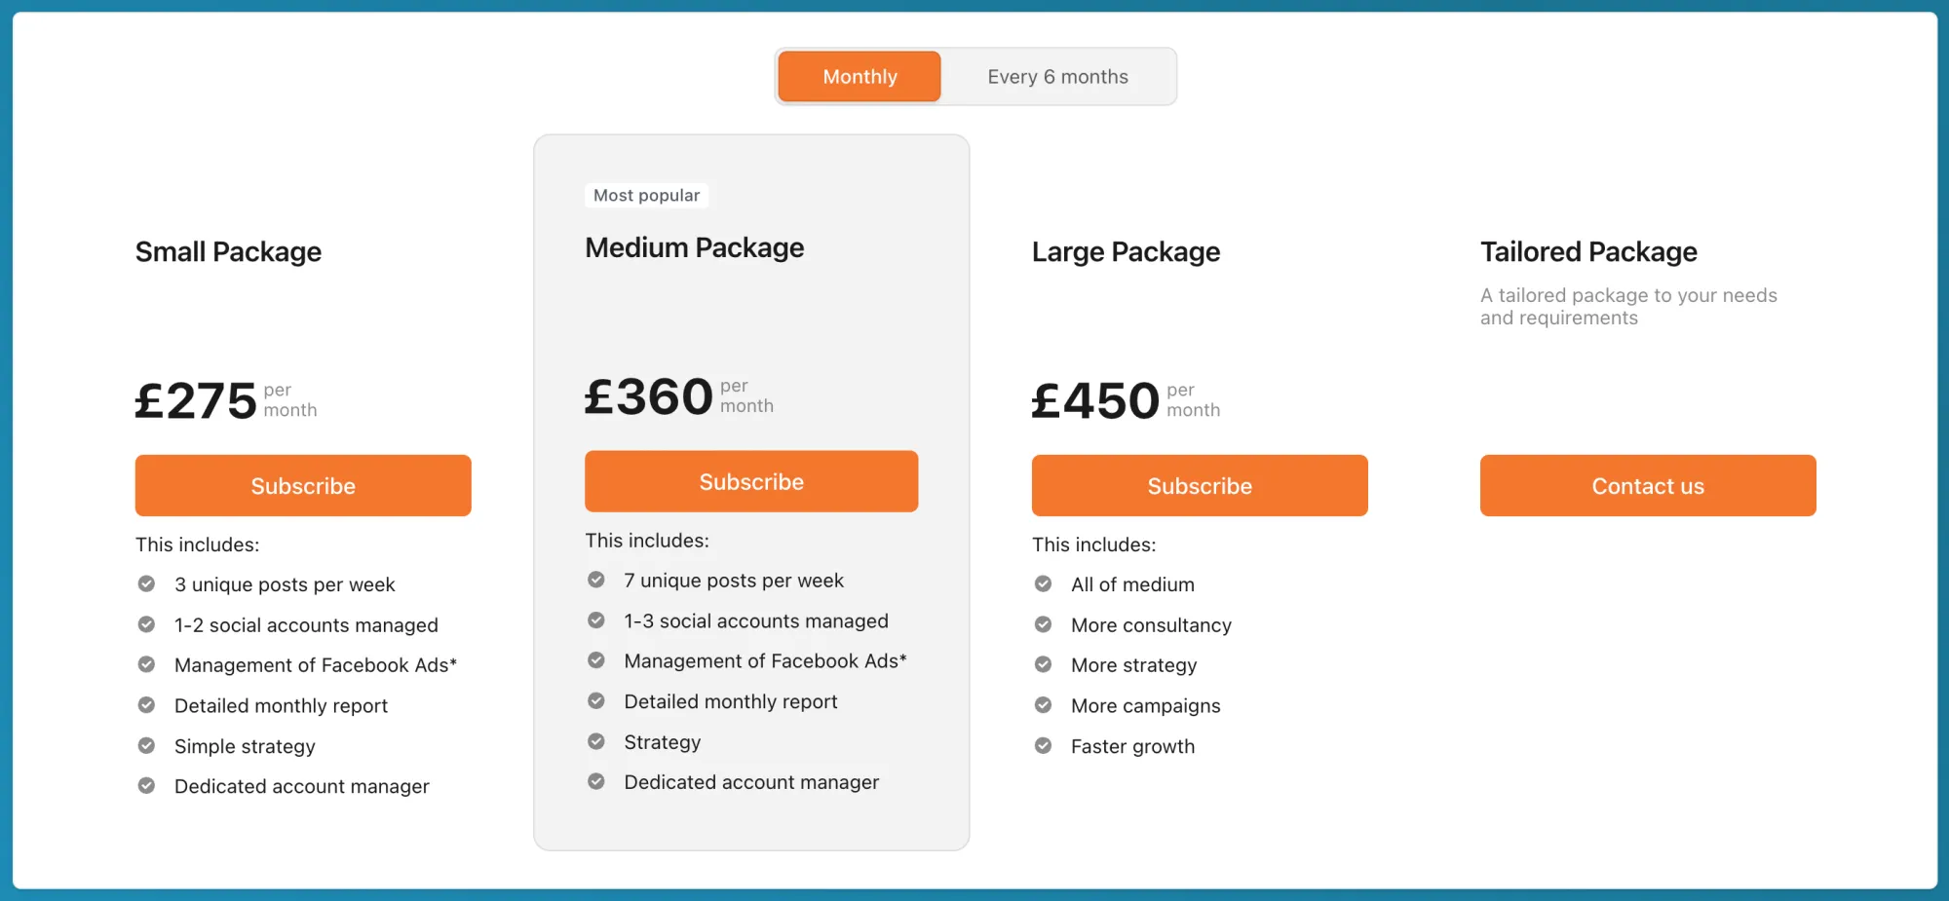Click the Most popular badge
Viewport: 1949px width, 901px height.
(646, 196)
